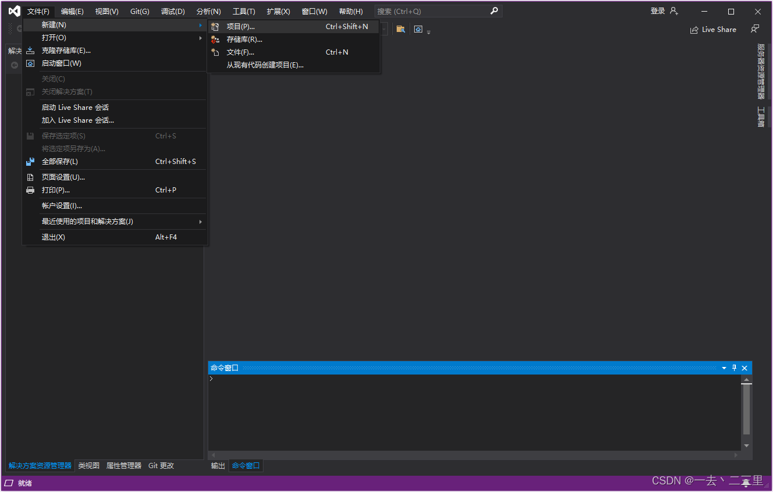Open the 工具(T) menu
Image resolution: width=773 pixels, height=492 pixels.
[x=244, y=12]
